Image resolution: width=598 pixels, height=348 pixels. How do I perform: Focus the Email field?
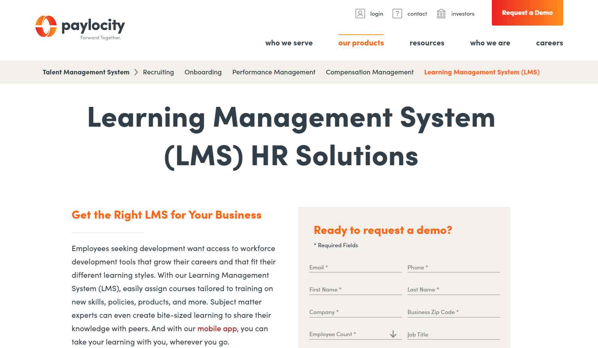tap(356, 267)
